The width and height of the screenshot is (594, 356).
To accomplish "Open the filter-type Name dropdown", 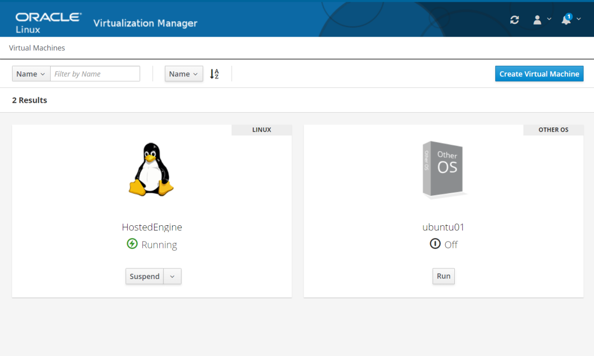I will click(31, 74).
